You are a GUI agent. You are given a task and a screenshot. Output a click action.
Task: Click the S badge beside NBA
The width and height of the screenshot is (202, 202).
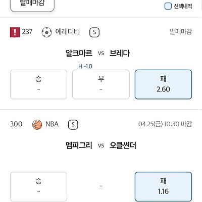[x=73, y=125]
